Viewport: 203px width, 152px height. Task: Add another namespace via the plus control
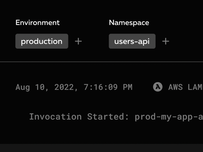[x=165, y=41]
